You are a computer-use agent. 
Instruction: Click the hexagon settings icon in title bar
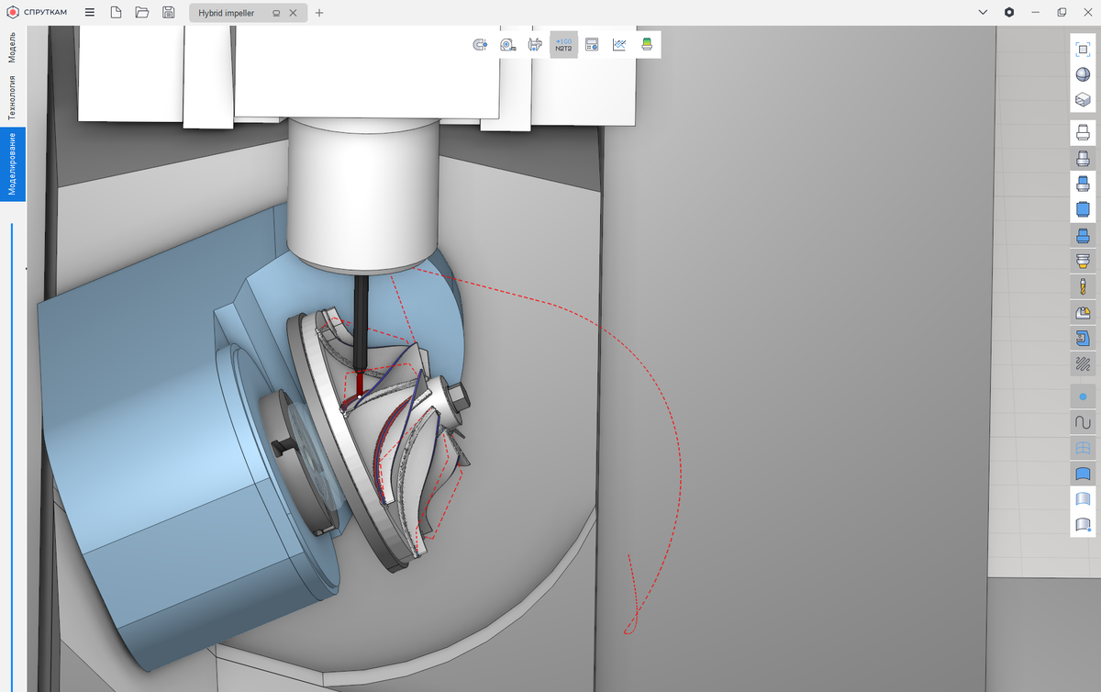(x=1009, y=13)
